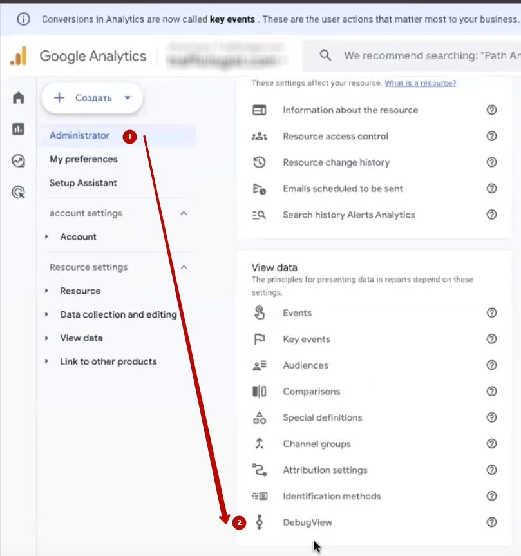The height and width of the screenshot is (556, 521).
Task: Expand the Link to other products item
Action: tap(108, 361)
